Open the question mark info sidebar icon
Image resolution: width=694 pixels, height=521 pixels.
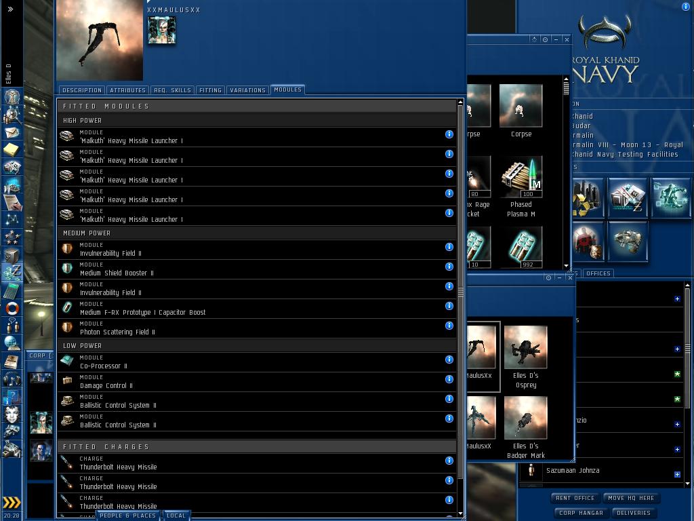click(12, 396)
